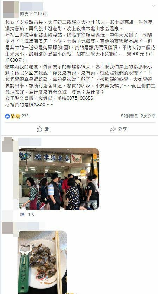Open the 82則留言 comments link
158x294 pixels.
point(129,116)
